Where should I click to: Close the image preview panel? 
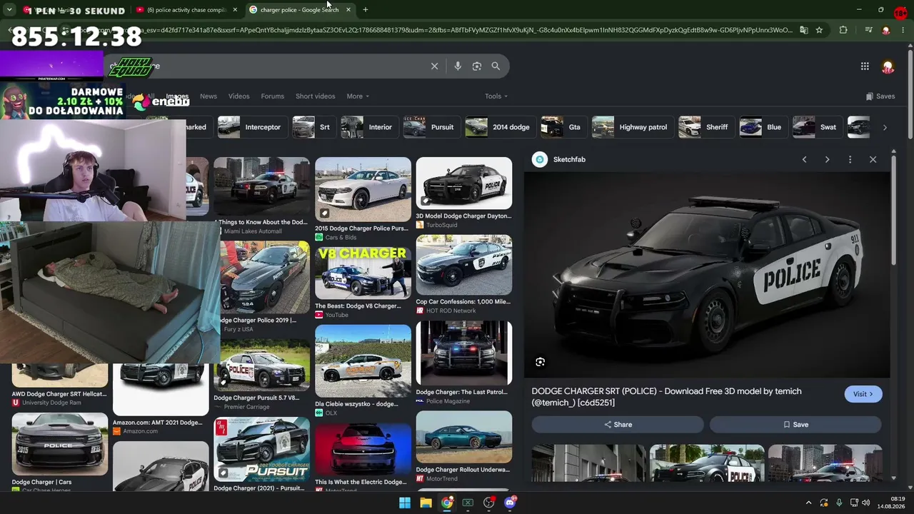pyautogui.click(x=873, y=159)
